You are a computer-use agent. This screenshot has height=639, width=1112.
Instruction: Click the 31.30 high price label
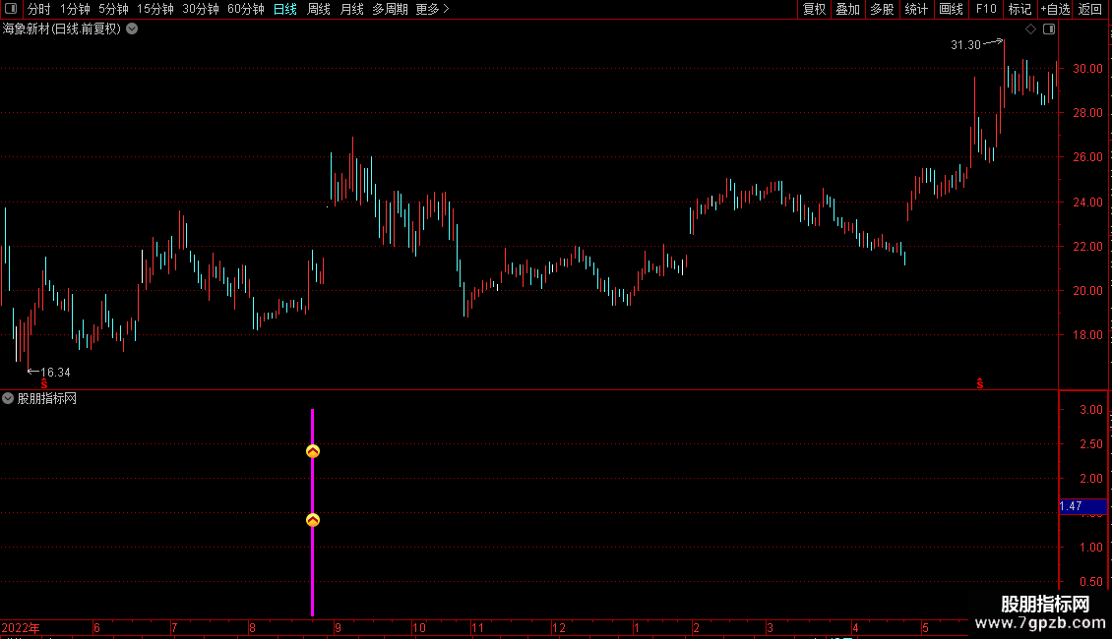click(x=965, y=45)
